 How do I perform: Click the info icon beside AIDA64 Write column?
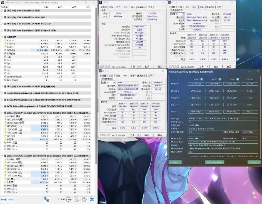point(220,79)
